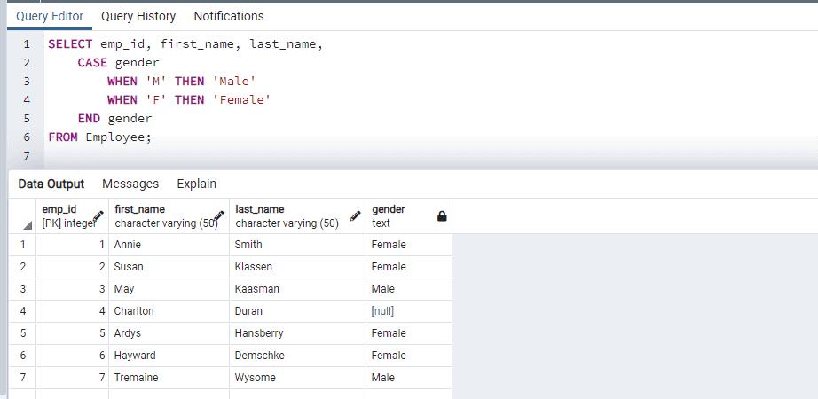The width and height of the screenshot is (818, 399).
Task: Click the [null] gender cell for Charlton
Action: coord(383,311)
